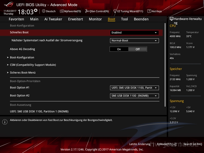Select UEFI: SMI USB DISK boot override entry

(39, 111)
